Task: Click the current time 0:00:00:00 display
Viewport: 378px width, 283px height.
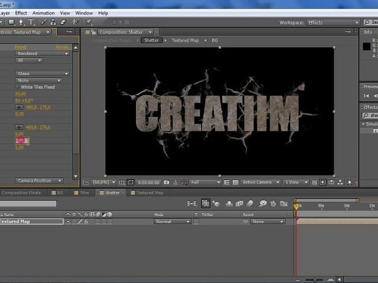Action: 148,182
